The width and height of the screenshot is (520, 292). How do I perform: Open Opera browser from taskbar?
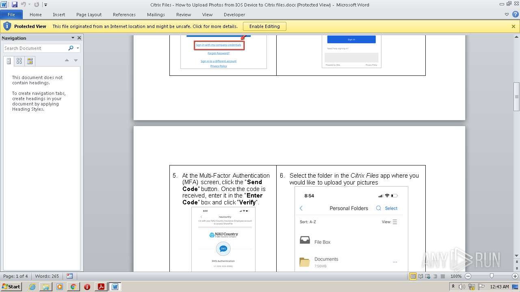(x=87, y=287)
